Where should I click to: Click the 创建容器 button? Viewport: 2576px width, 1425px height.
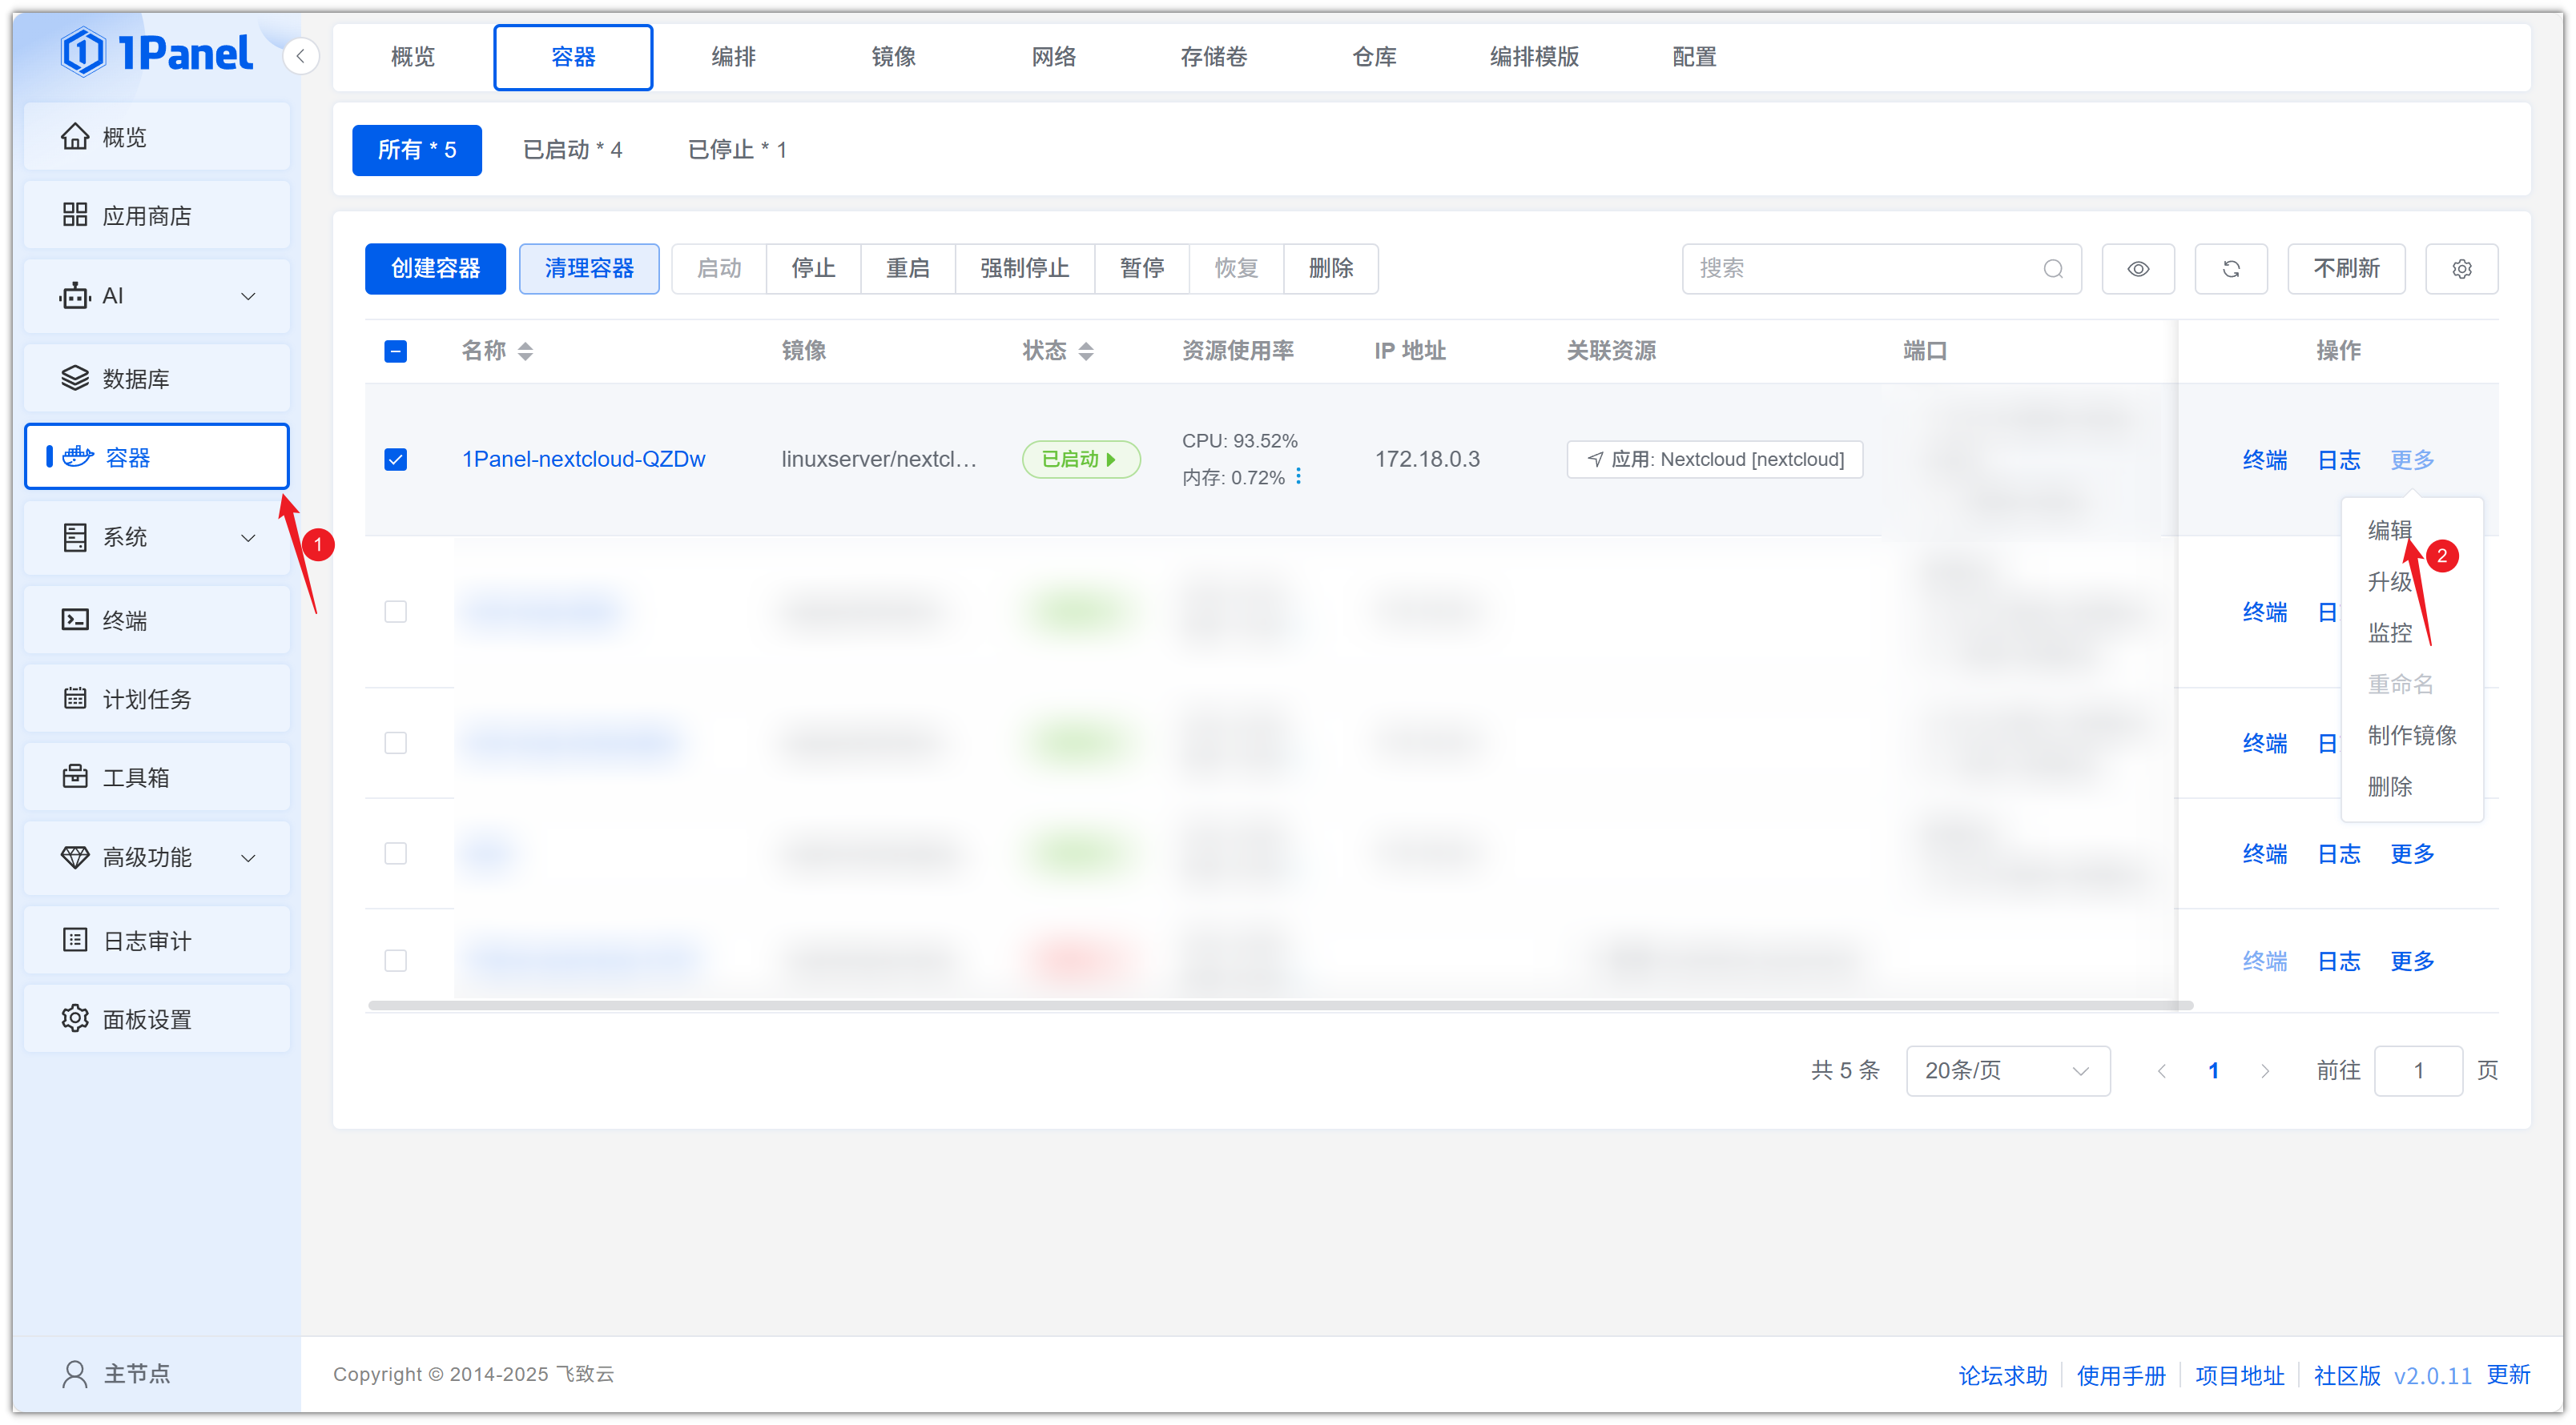[435, 269]
